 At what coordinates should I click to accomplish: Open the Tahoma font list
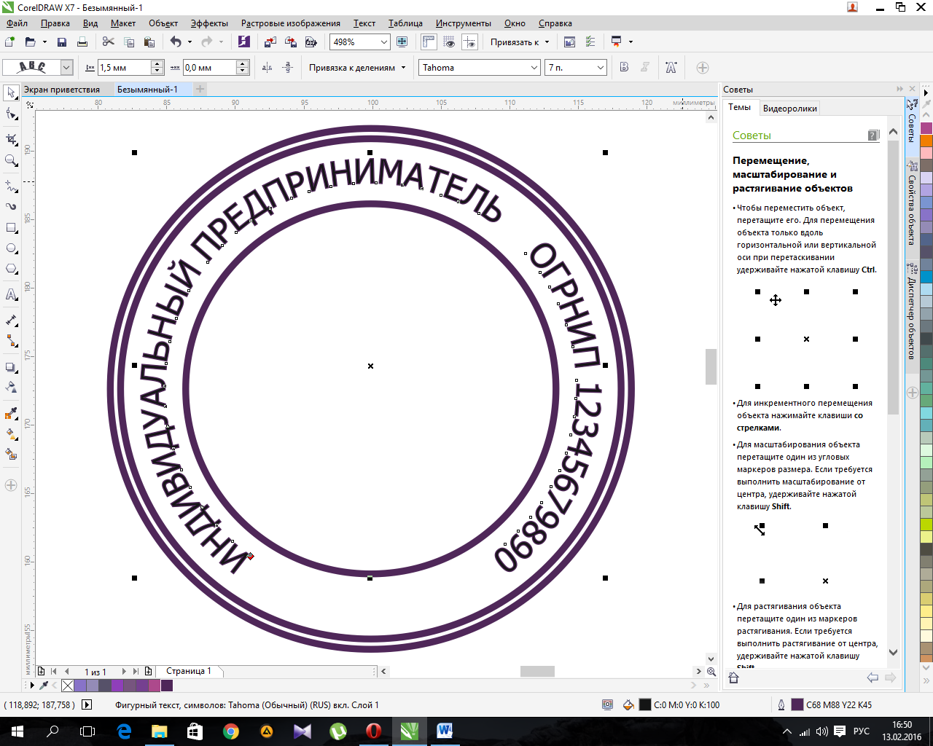[534, 68]
